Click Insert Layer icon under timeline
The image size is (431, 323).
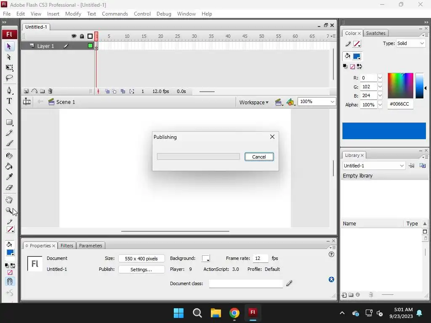pos(26,91)
